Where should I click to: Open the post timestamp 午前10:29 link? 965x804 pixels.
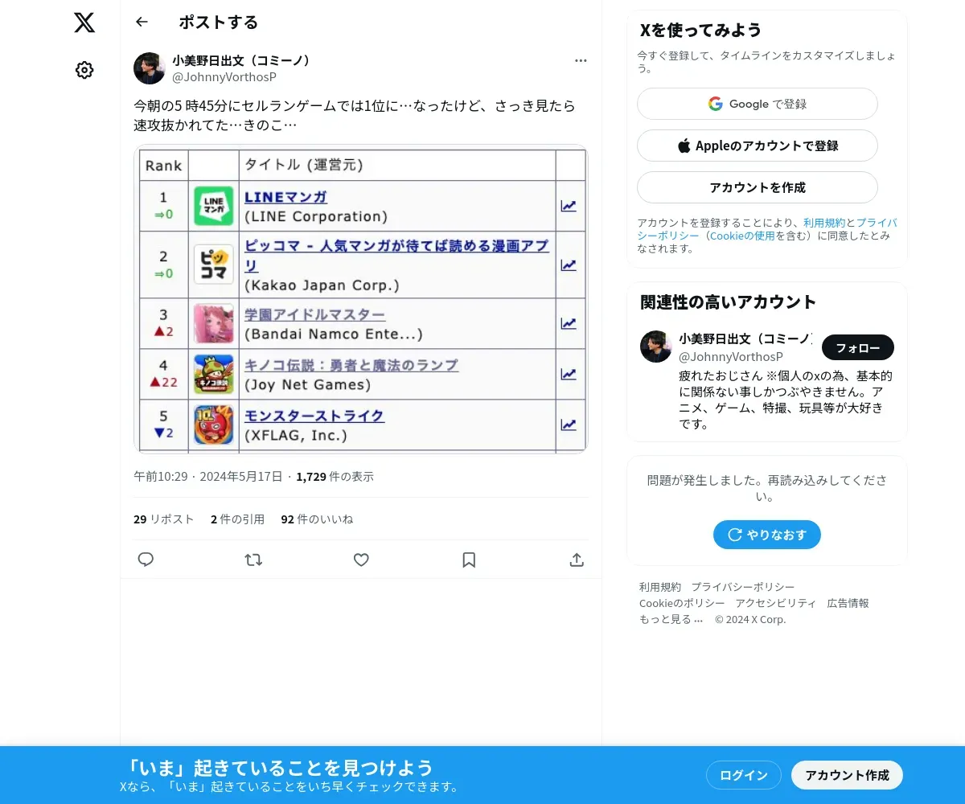point(208,477)
